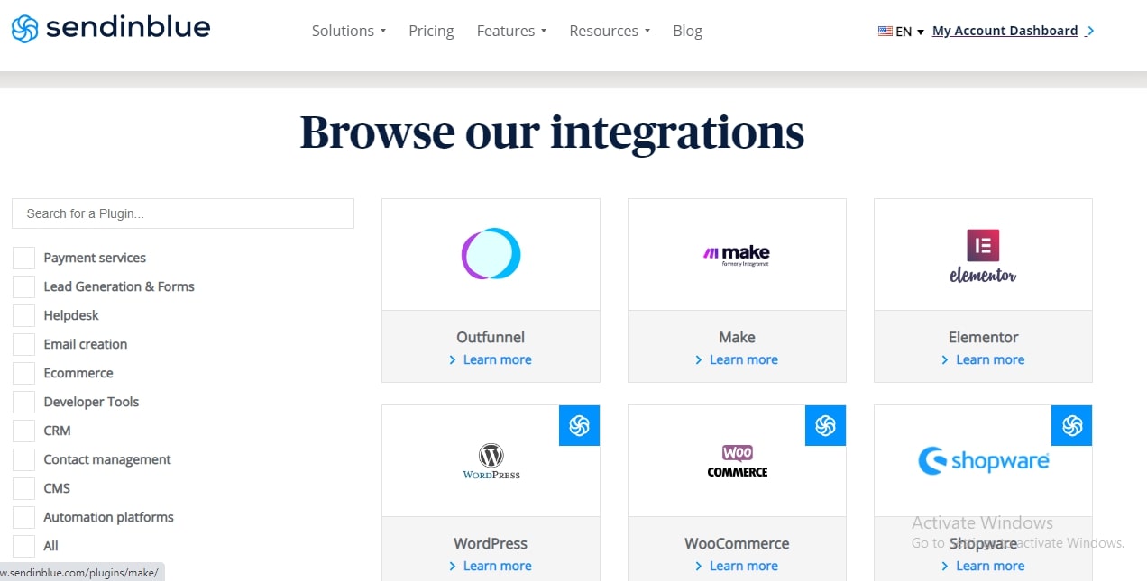Expand the Solutions menu
Screen dimensions: 1147x581
coord(349,31)
